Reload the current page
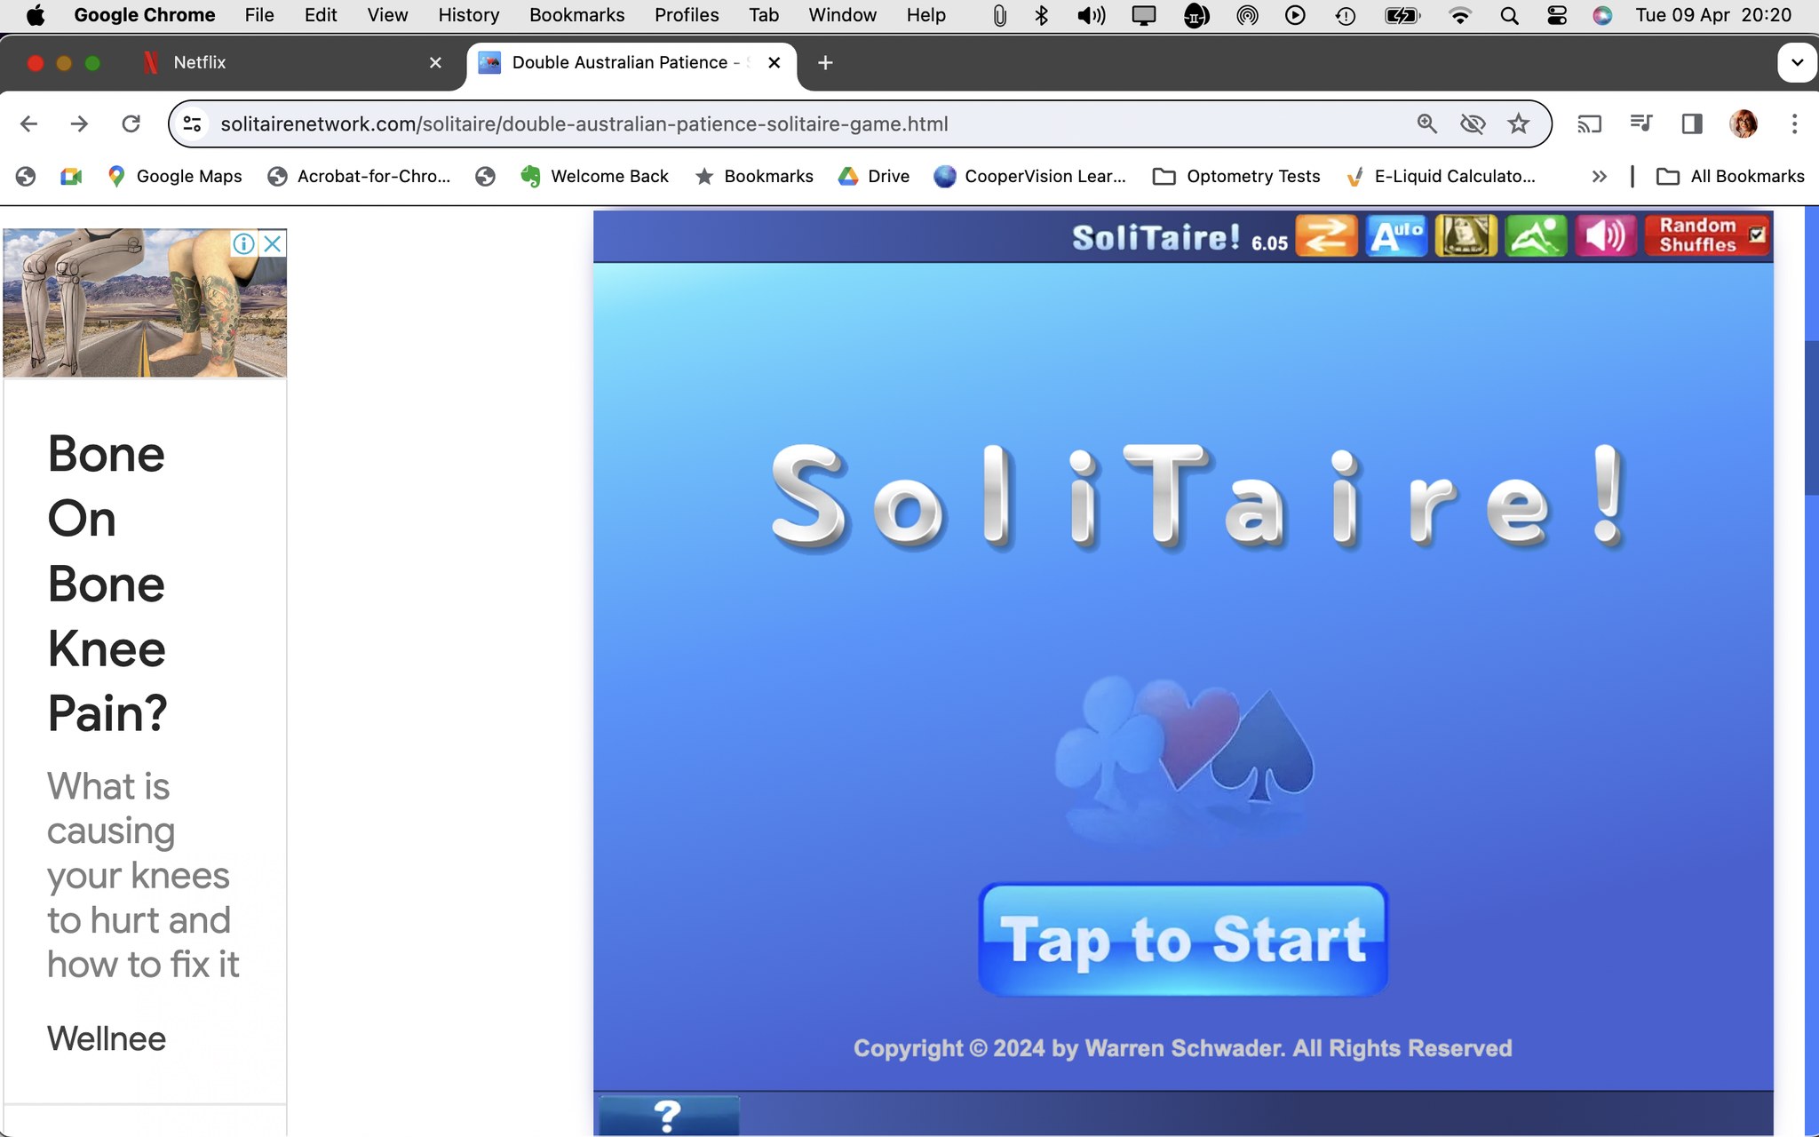1819x1137 pixels. [x=131, y=123]
